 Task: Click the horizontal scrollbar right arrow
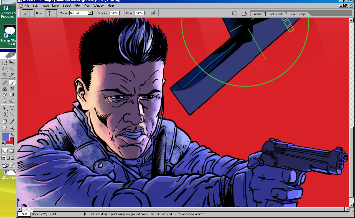(x=347, y=209)
